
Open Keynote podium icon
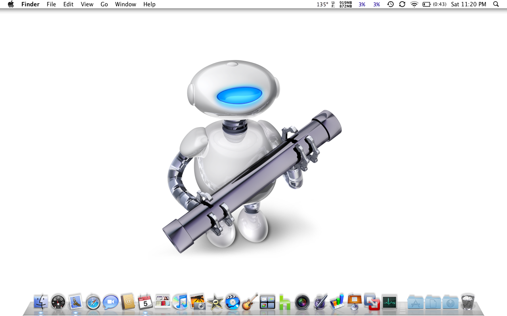coord(355,302)
